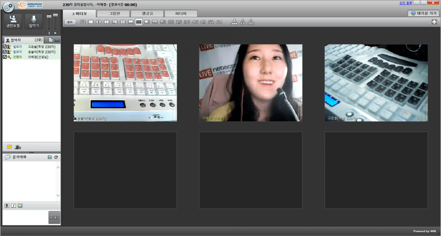Select the 25-person video layout

(179, 22)
